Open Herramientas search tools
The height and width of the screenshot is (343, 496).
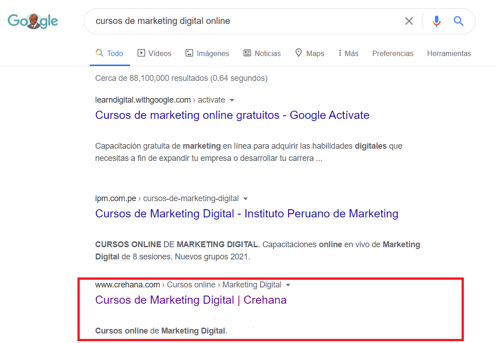[448, 53]
